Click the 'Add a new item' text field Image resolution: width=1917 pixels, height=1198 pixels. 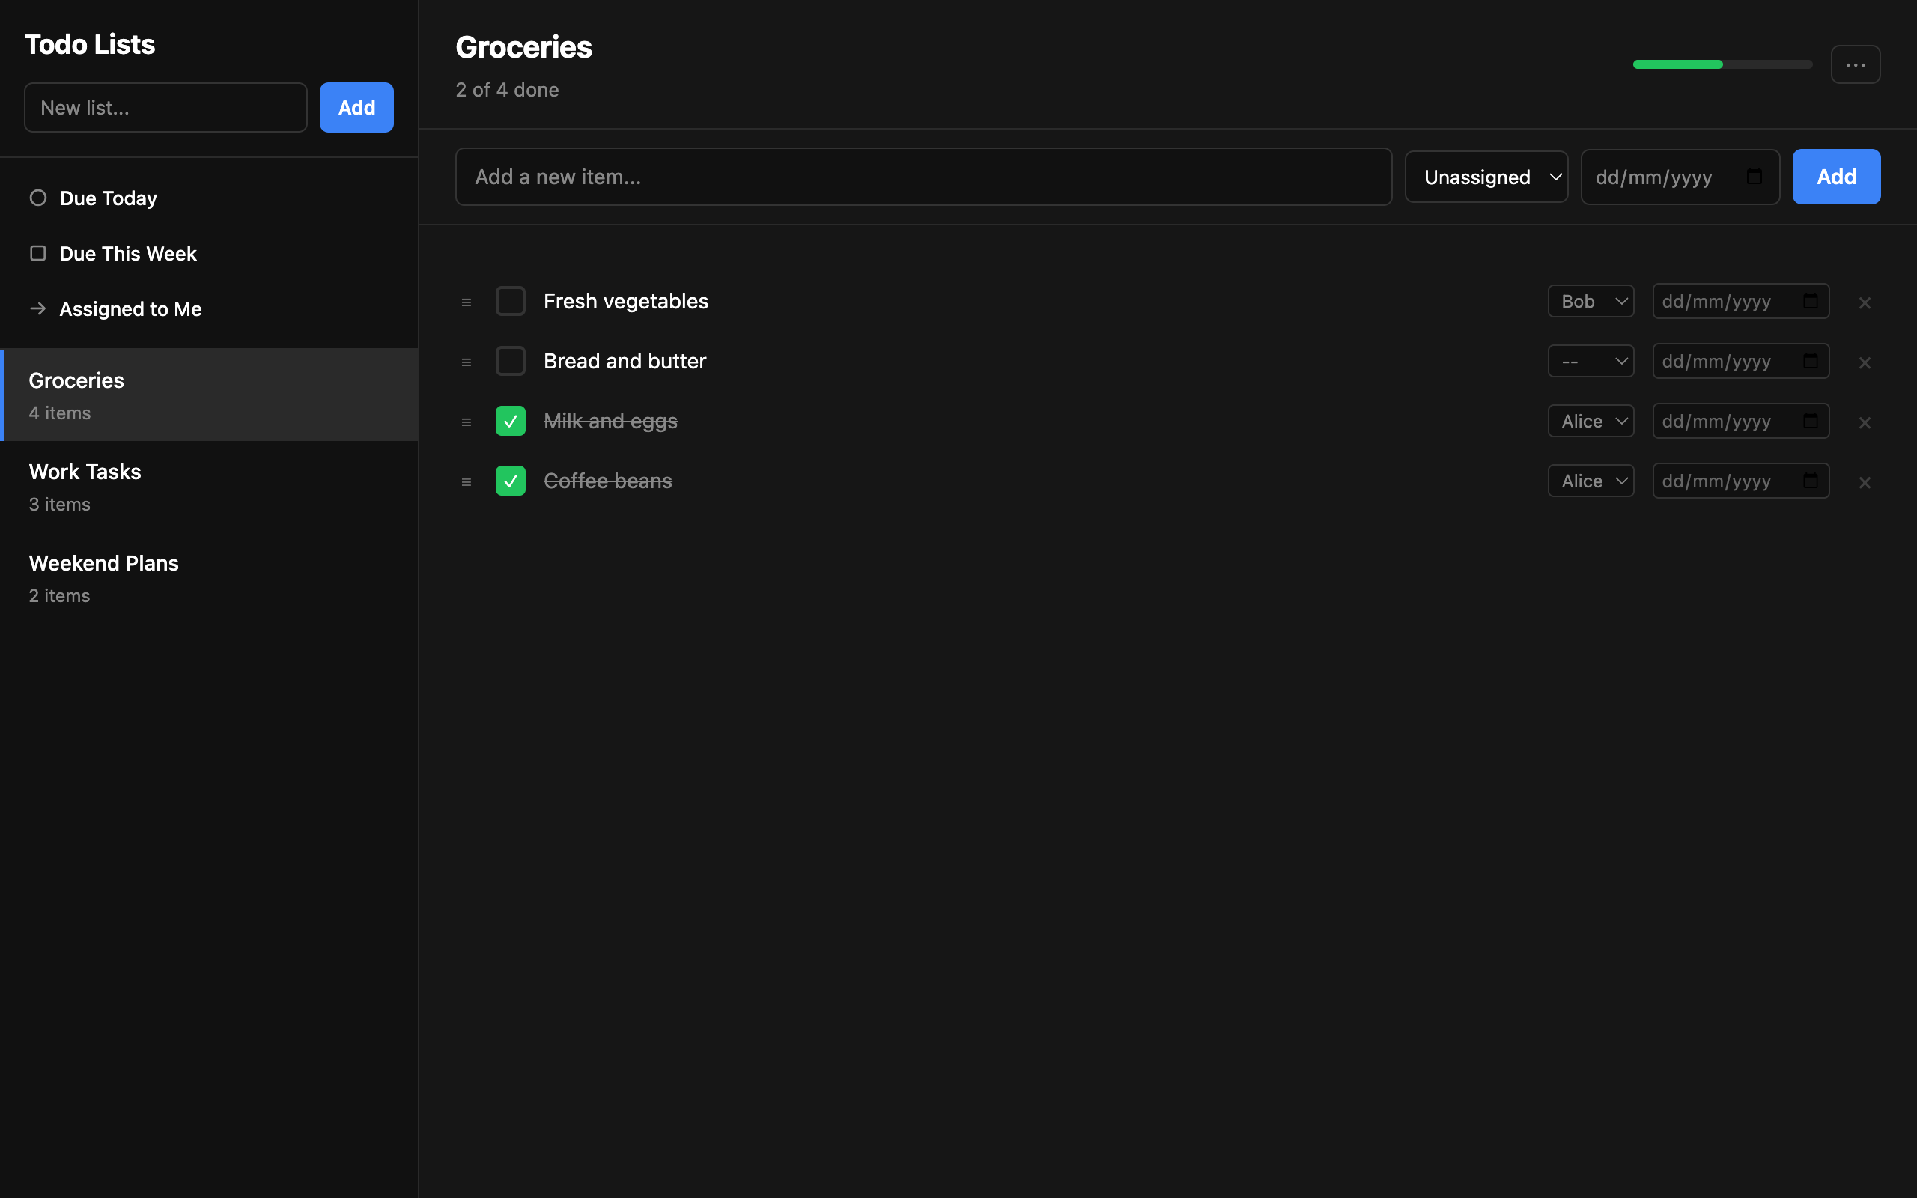pyautogui.click(x=923, y=176)
